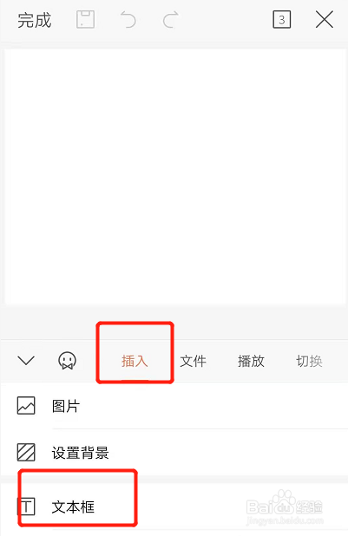This screenshot has height=536, width=348.
Task: Undo the last action
Action: click(x=128, y=19)
